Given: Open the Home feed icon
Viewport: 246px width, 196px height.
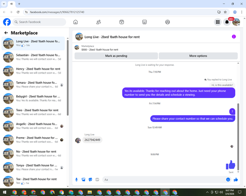Looking at the screenshot, I should pyautogui.click(x=75, y=22).
